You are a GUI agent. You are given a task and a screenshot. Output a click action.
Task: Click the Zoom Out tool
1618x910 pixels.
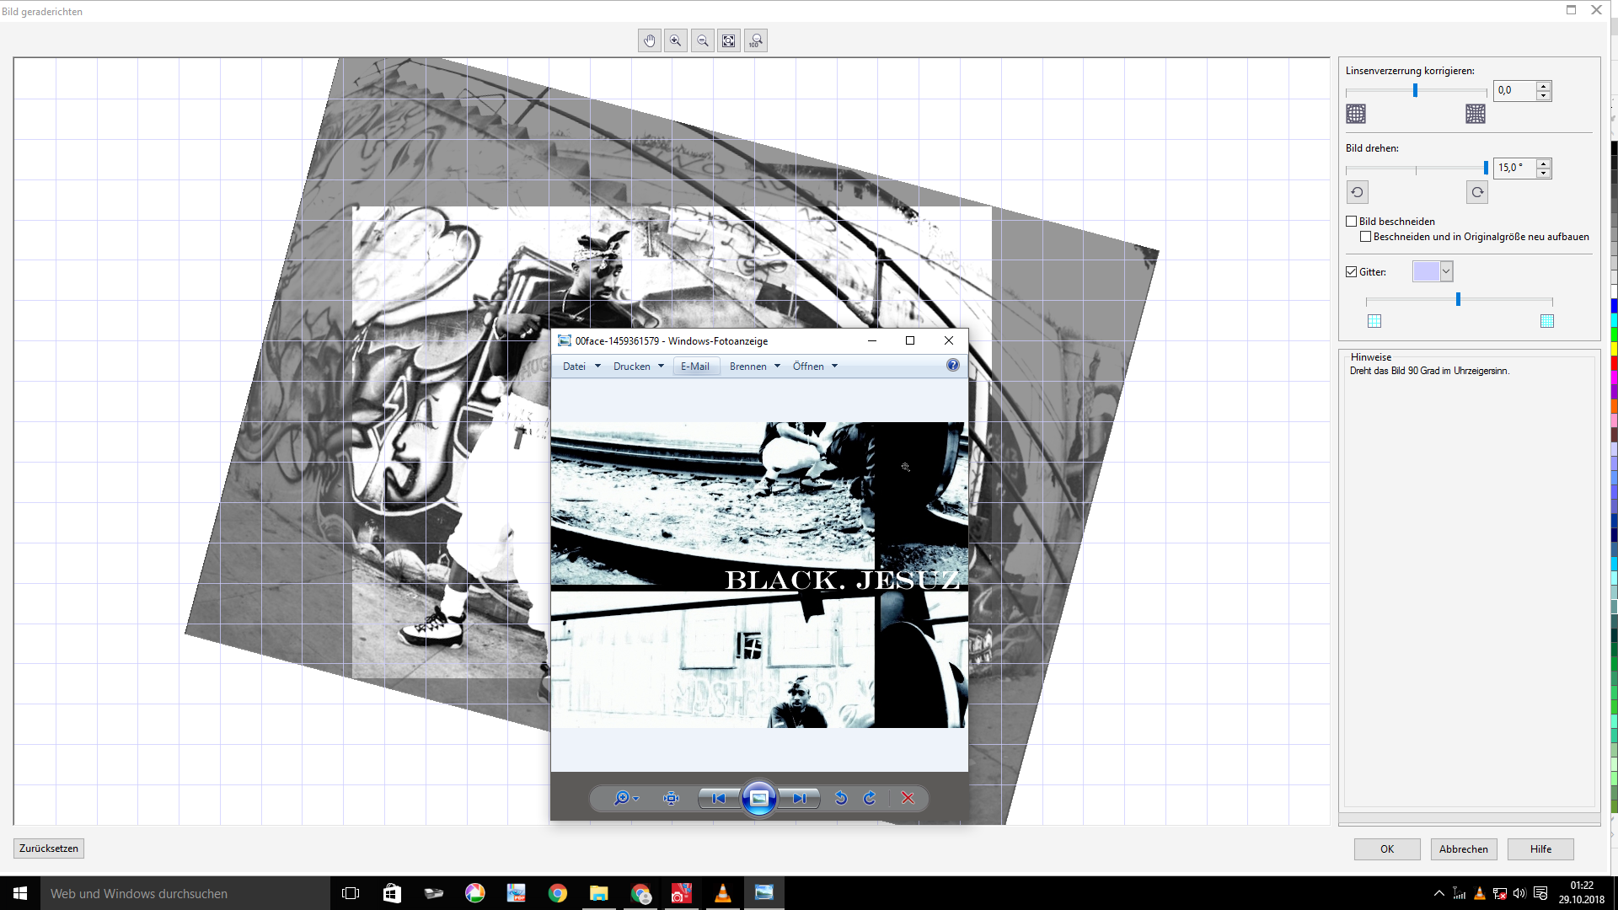click(x=703, y=40)
